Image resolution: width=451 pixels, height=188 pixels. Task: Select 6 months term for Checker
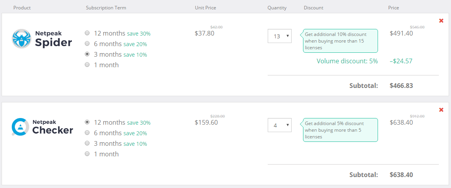click(x=87, y=132)
